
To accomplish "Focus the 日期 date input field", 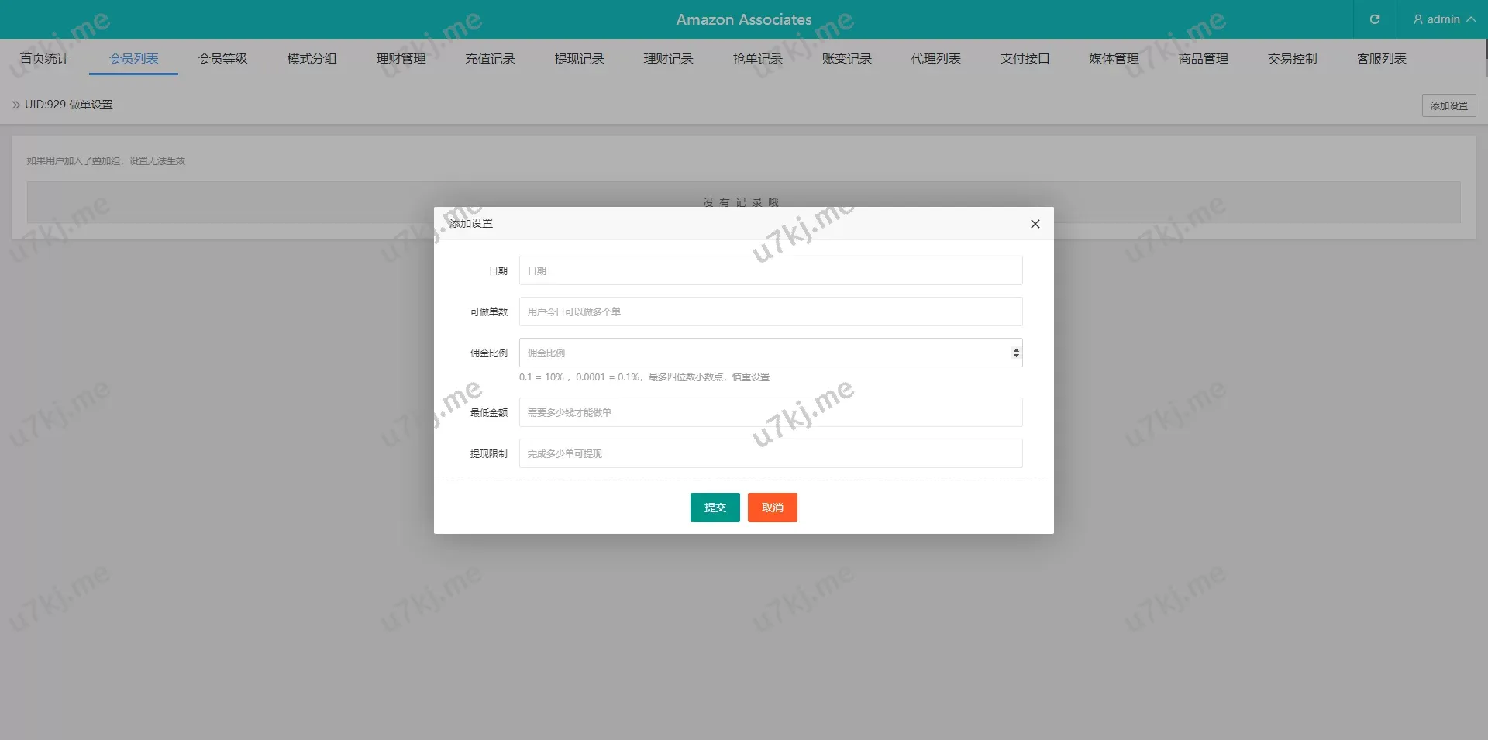I will tap(770, 270).
